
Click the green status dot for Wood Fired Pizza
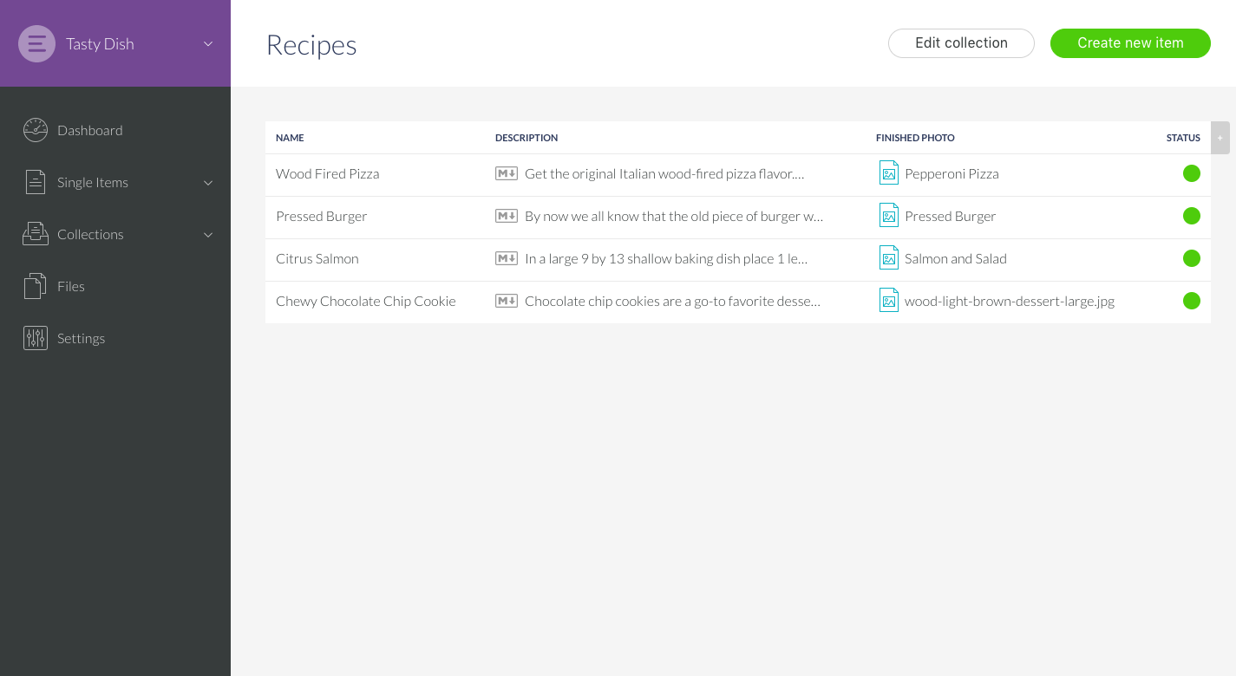click(1192, 173)
